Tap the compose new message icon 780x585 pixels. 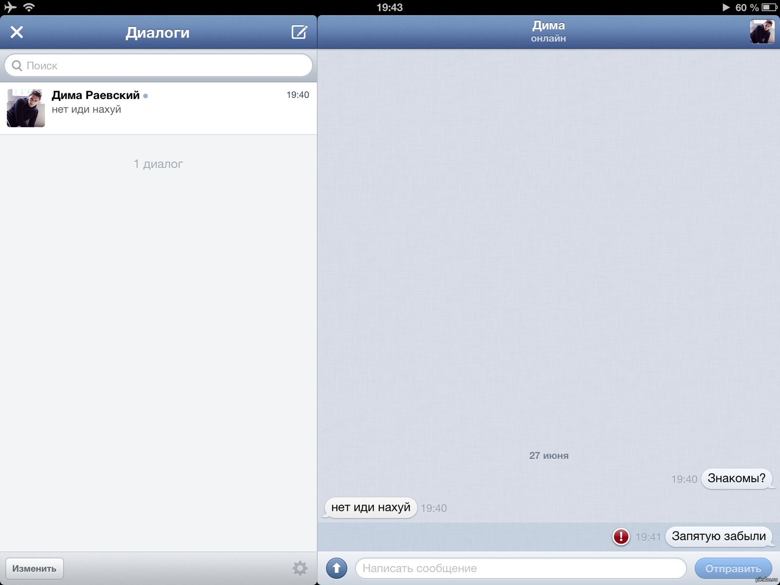[299, 32]
